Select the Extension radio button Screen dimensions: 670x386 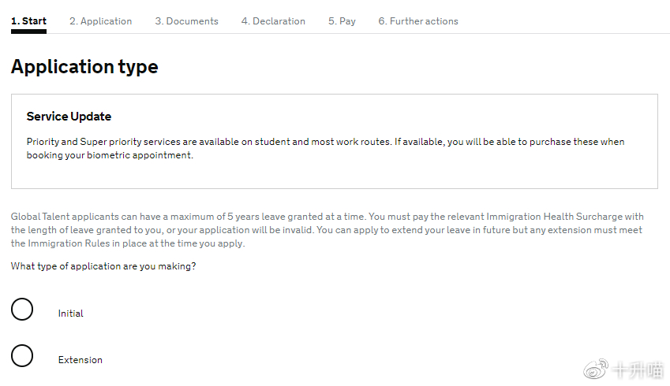tap(22, 356)
